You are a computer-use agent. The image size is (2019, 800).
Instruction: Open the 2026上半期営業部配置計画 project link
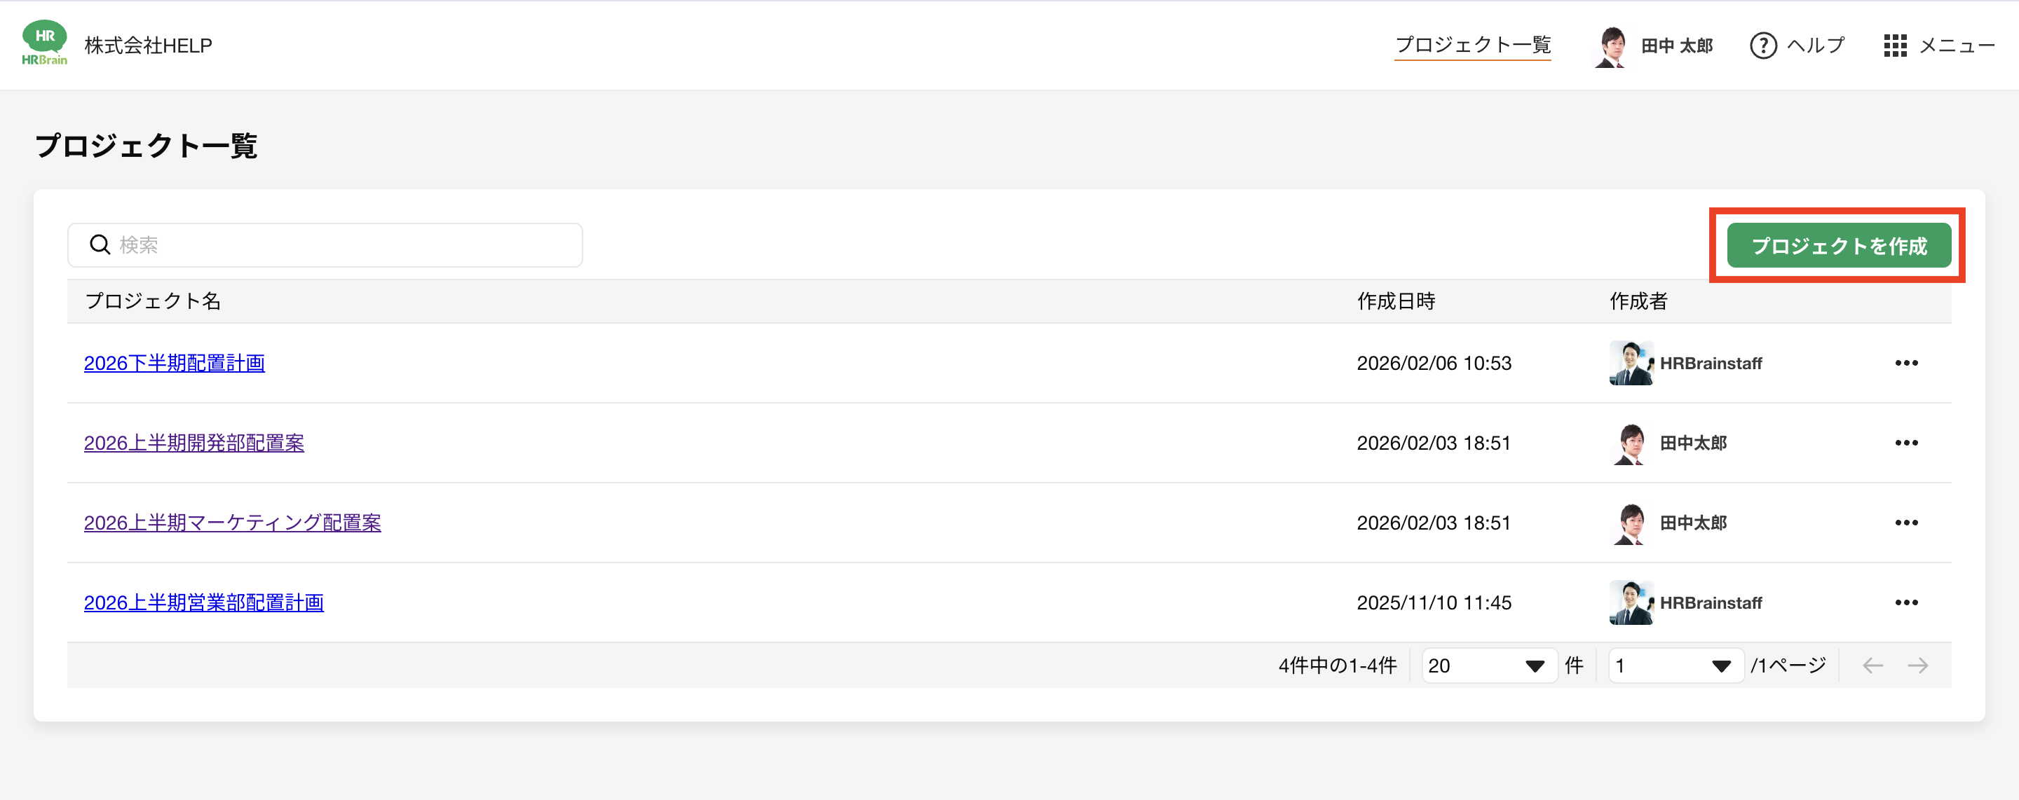pyautogui.click(x=204, y=602)
